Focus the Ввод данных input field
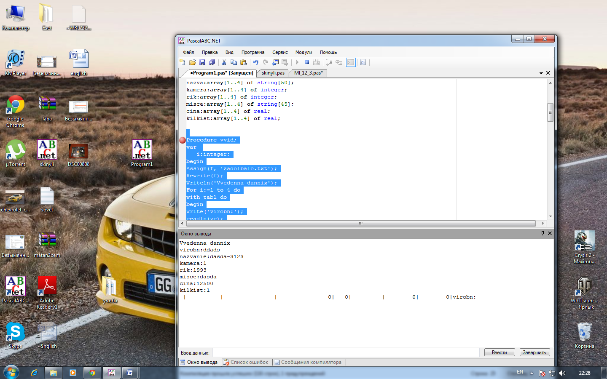607x379 pixels. pos(346,352)
